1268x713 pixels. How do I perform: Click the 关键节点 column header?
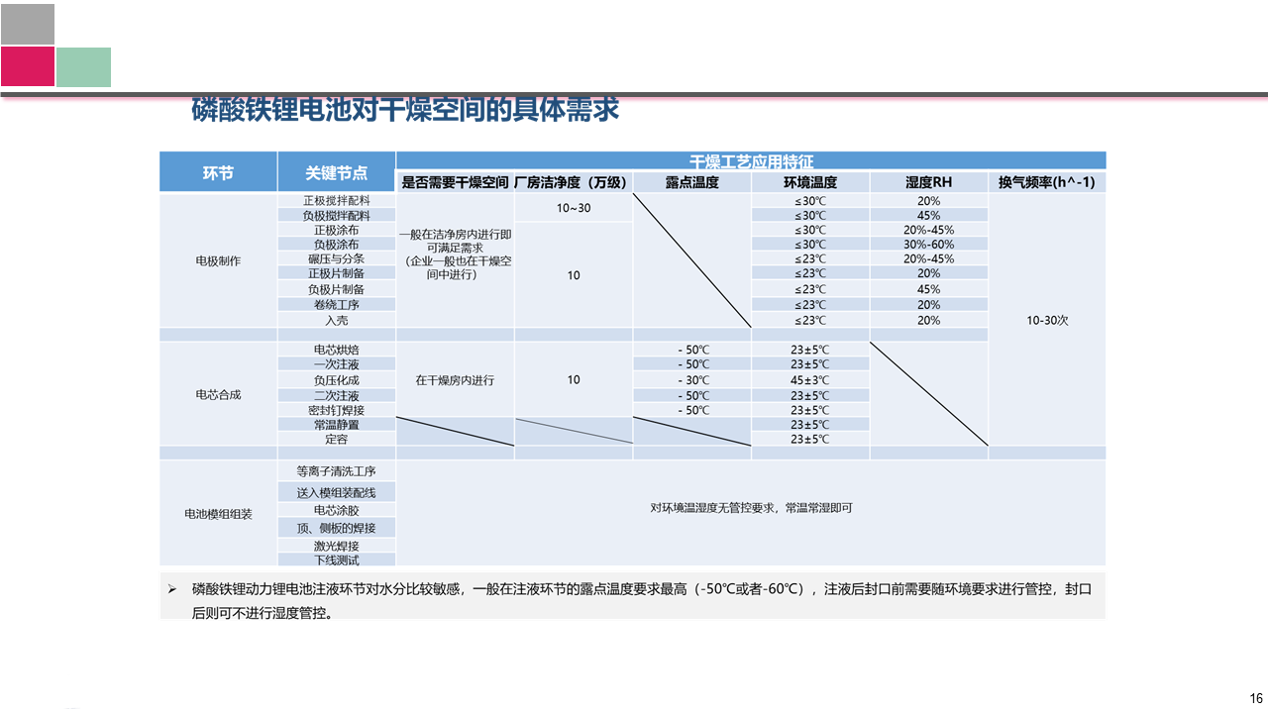[336, 173]
